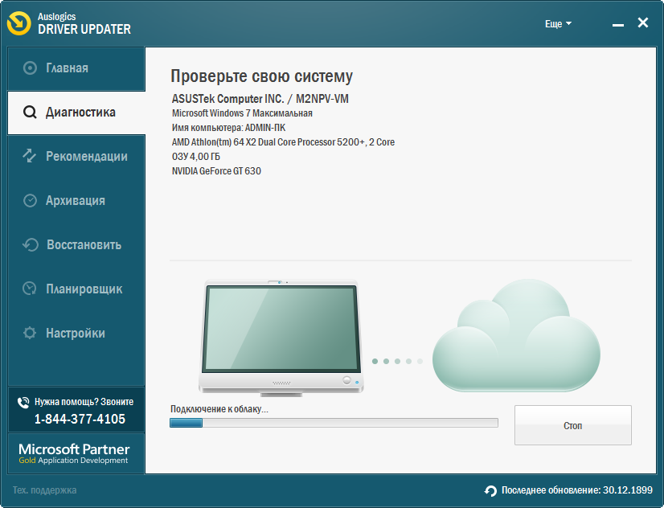Click the Настройки gear icon
Screen dimensions: 664x508
31,333
